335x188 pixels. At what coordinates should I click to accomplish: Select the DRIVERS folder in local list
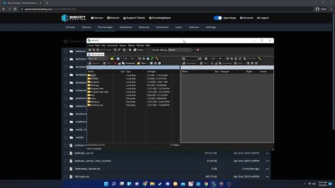click(93, 79)
